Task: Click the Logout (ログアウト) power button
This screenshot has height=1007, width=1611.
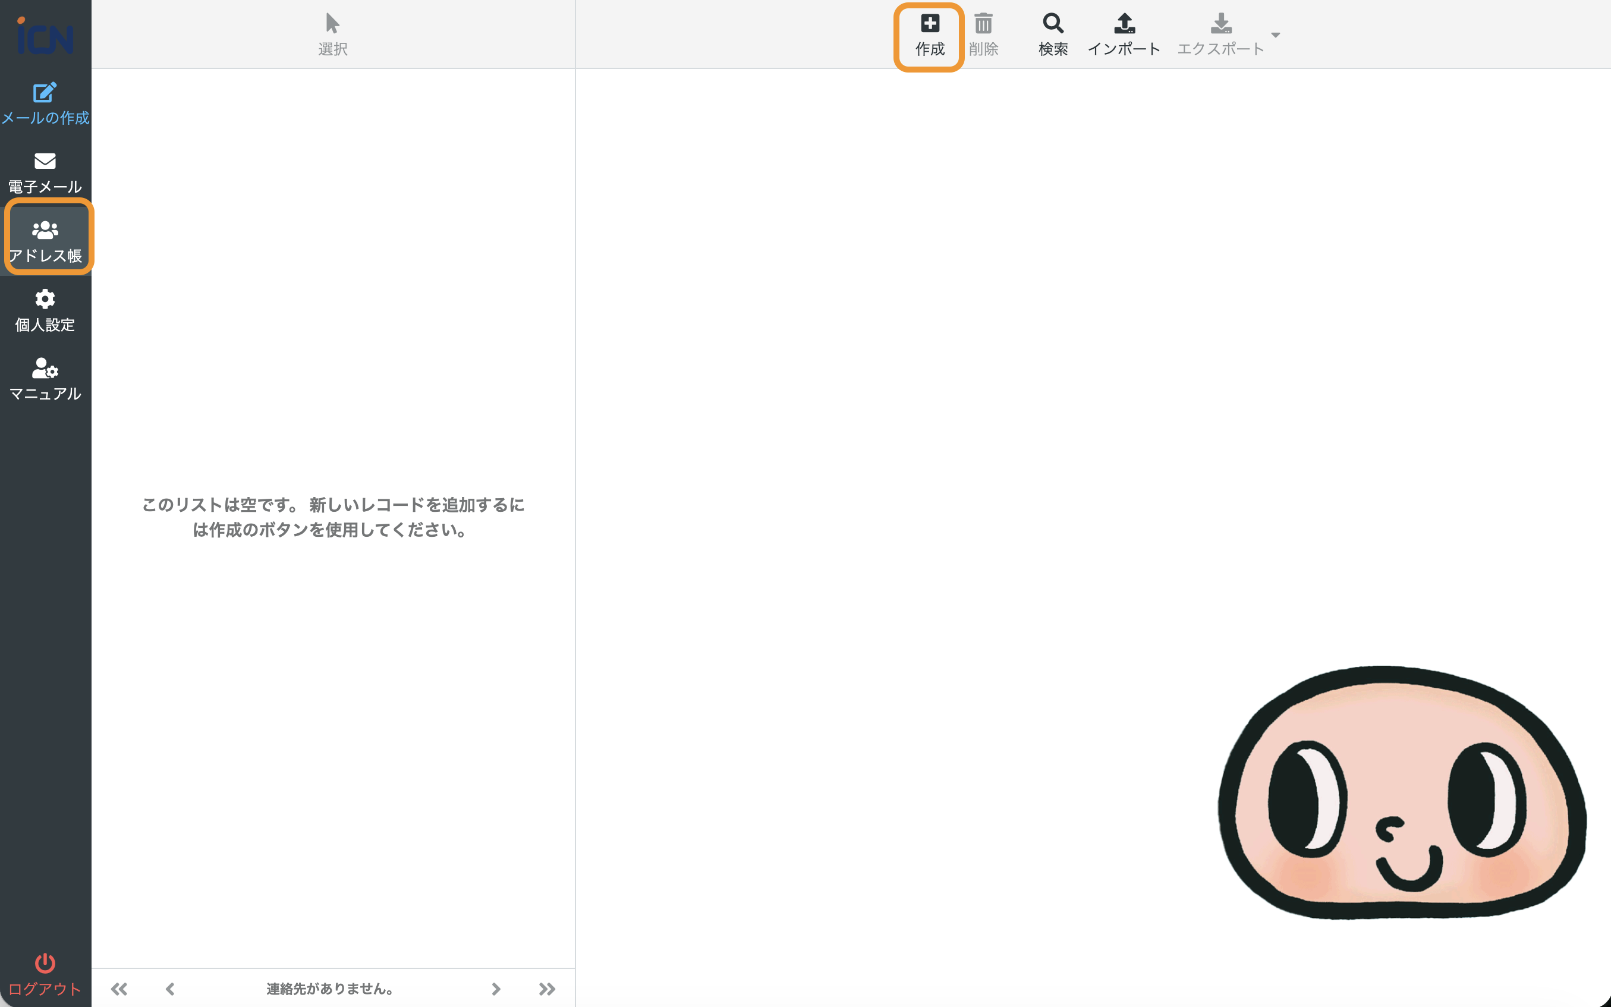Action: (x=45, y=973)
